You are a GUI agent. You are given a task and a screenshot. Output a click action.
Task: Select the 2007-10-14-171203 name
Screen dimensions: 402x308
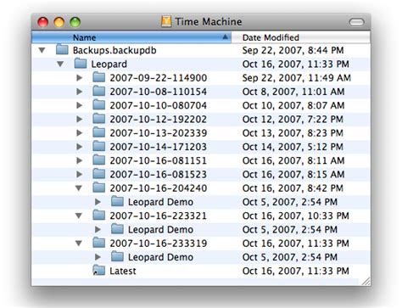coord(159,147)
